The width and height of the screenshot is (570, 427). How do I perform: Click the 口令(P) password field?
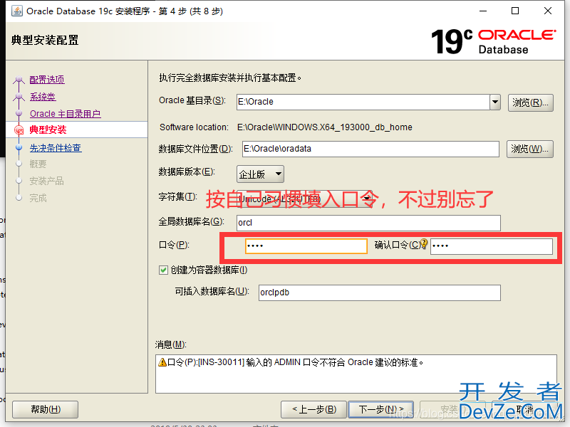click(x=306, y=246)
